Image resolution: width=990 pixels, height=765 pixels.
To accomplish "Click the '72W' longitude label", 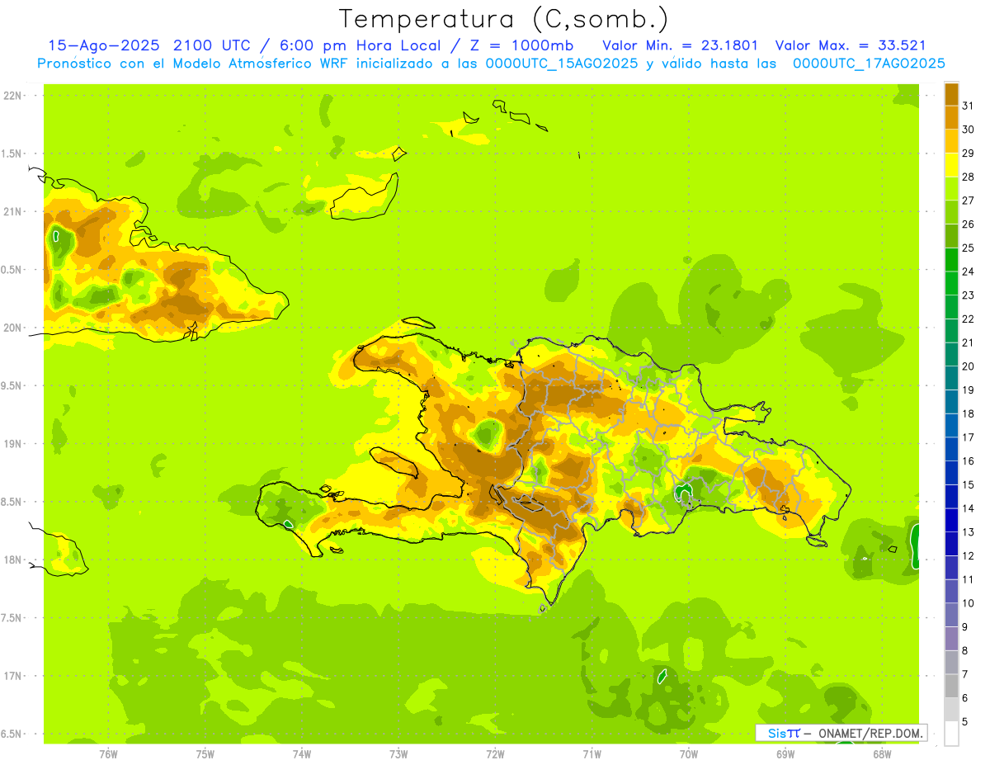I will pyautogui.click(x=495, y=754).
